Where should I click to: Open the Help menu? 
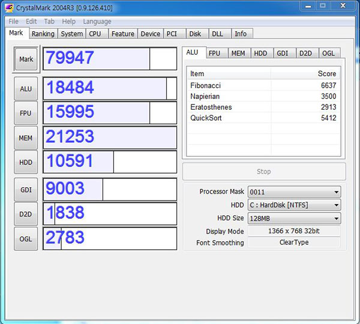coord(68,22)
